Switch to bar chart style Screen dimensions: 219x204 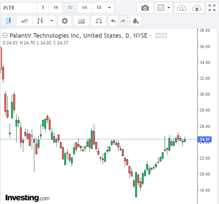[x=40, y=21]
